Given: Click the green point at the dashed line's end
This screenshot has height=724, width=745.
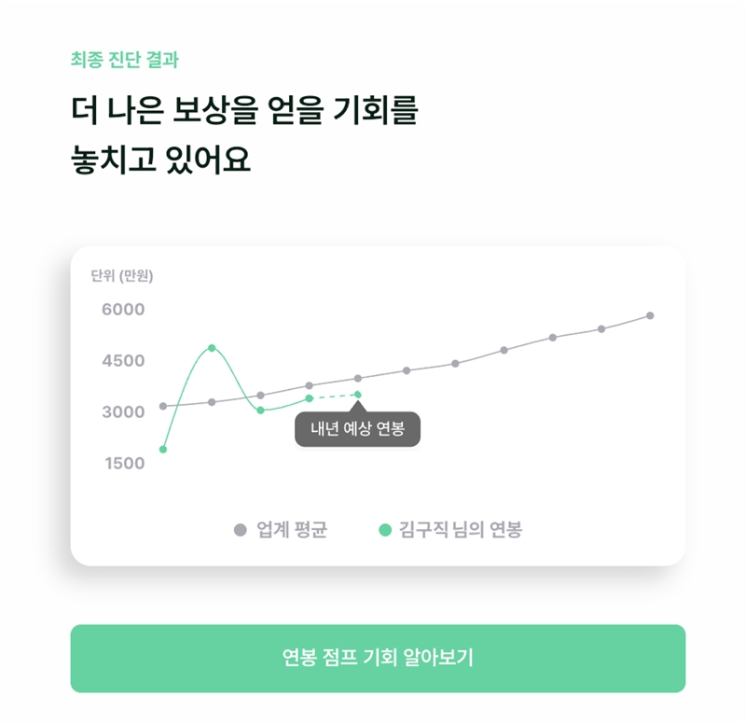Looking at the screenshot, I should click(358, 395).
